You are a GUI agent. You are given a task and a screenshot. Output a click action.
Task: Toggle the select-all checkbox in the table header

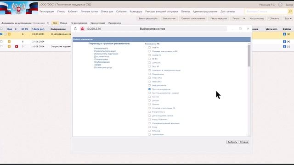coord(1,29)
